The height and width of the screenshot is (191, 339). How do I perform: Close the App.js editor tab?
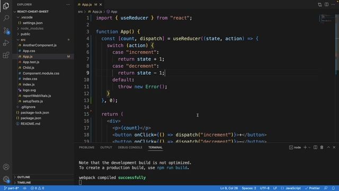(x=101, y=5)
